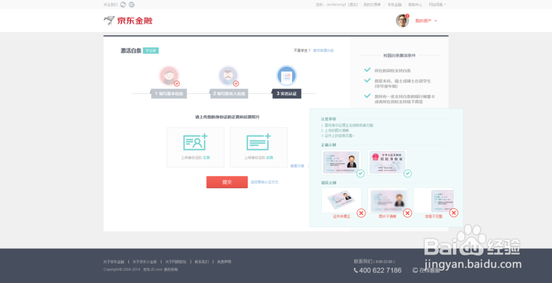Screen dimensions: 552x283
Task: Select the 2 填写联系人信息 step tab
Action: click(x=229, y=94)
